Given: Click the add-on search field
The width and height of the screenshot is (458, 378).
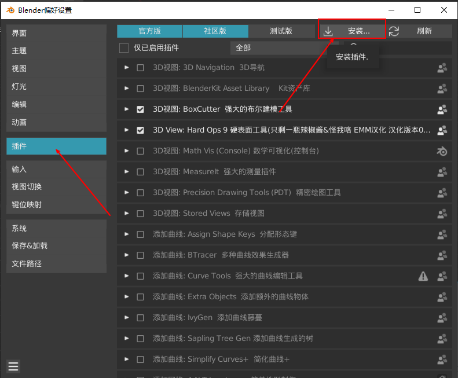Looking at the screenshot, I should coord(398,48).
